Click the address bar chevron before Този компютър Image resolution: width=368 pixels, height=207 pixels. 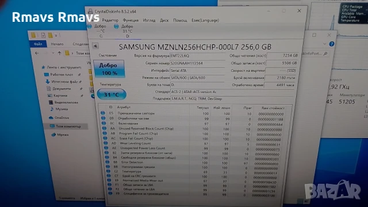tap(72, 53)
